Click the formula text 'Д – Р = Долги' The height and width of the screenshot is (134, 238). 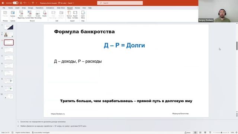(124, 45)
